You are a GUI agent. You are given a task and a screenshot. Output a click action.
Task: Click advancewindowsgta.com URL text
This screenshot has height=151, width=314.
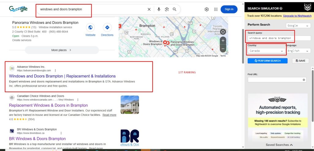pos(34,71)
